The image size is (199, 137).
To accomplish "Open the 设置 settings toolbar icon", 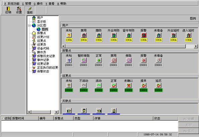I will pyautogui.click(x=19, y=10).
